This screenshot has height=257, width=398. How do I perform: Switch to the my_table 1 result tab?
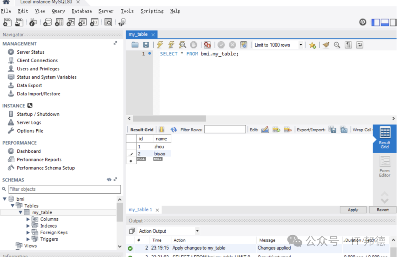(x=140, y=210)
